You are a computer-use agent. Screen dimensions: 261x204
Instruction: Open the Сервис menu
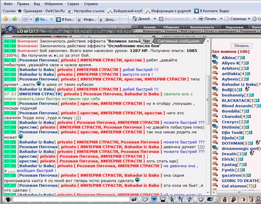(73, 4)
